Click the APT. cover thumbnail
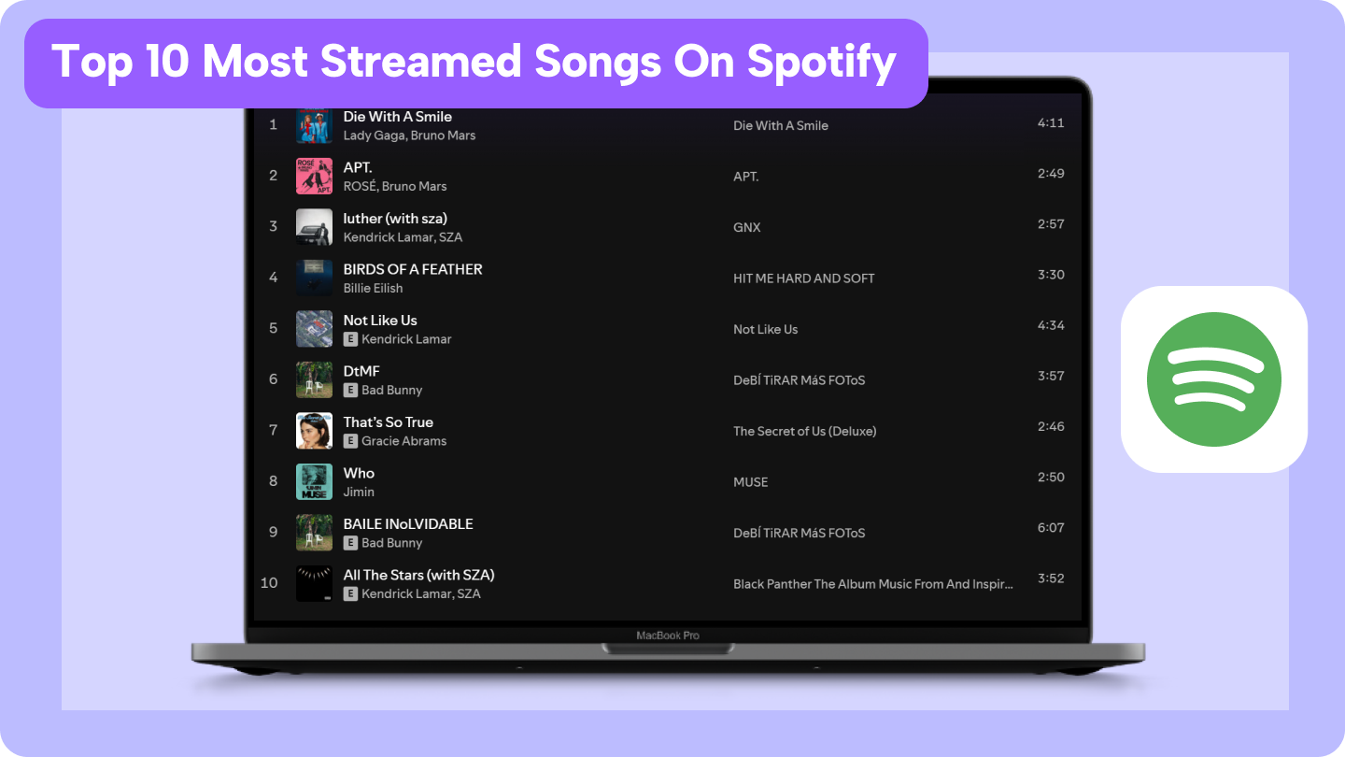 (314, 176)
